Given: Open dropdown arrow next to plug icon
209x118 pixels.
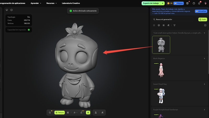Looking at the screenshot, I should tap(77, 113).
